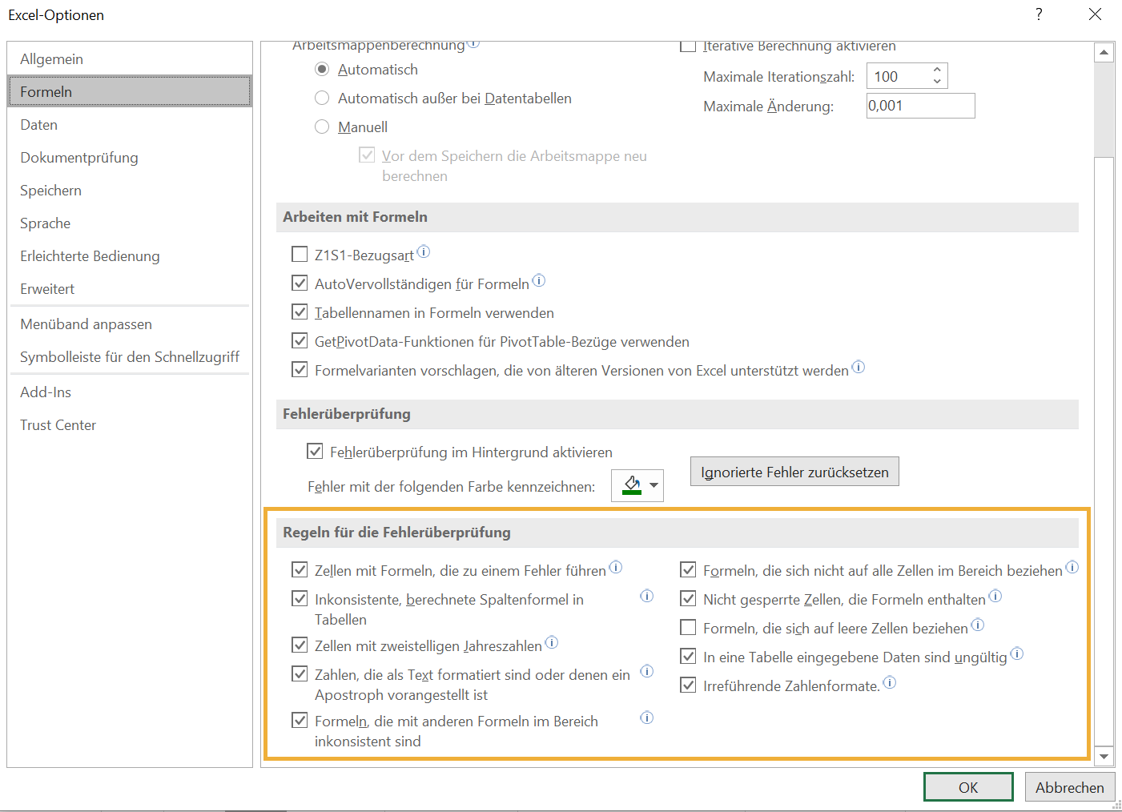Click info icon for Zellen mit zweistelligen Jahreszahlen
Viewport: 1122px width, 812px height.
click(x=552, y=641)
